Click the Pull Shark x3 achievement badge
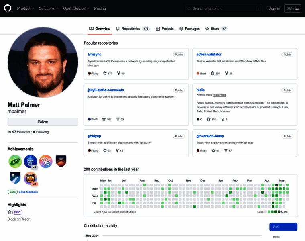This screenshot has height=241, width=305. (x=31, y=161)
